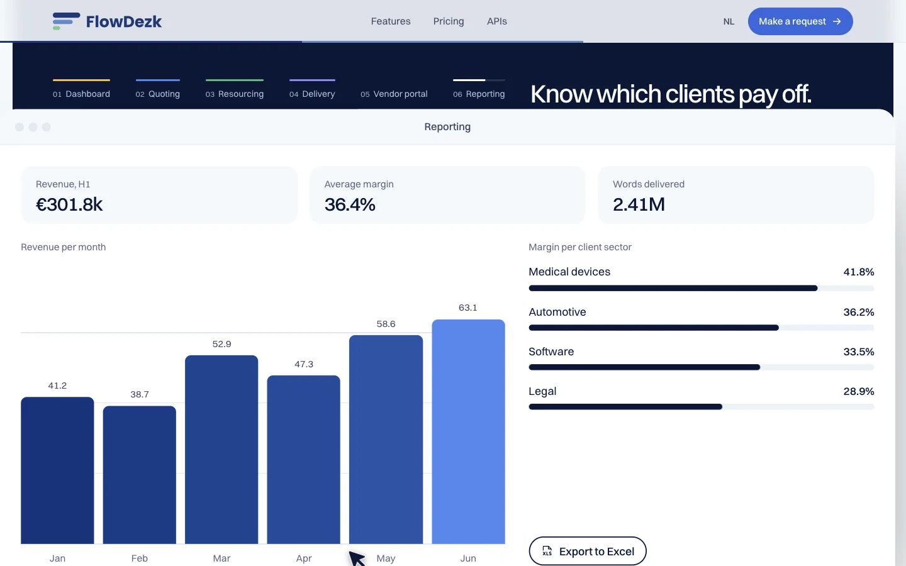Click the first gray window dot
The height and width of the screenshot is (566, 906).
(x=20, y=127)
